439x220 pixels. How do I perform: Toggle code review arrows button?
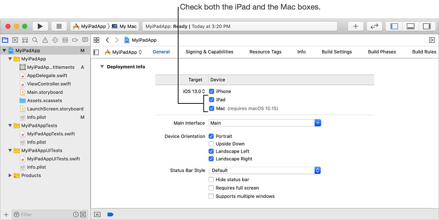click(374, 26)
